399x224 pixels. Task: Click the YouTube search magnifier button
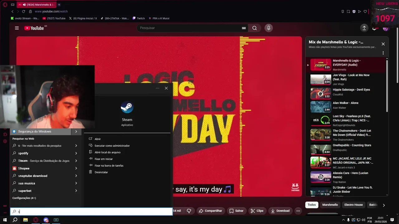[x=255, y=28]
